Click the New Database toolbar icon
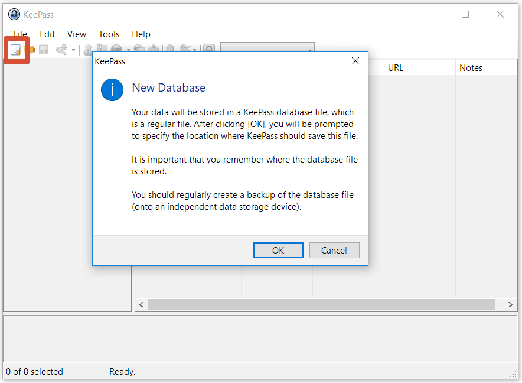The width and height of the screenshot is (522, 383). pyautogui.click(x=15, y=50)
